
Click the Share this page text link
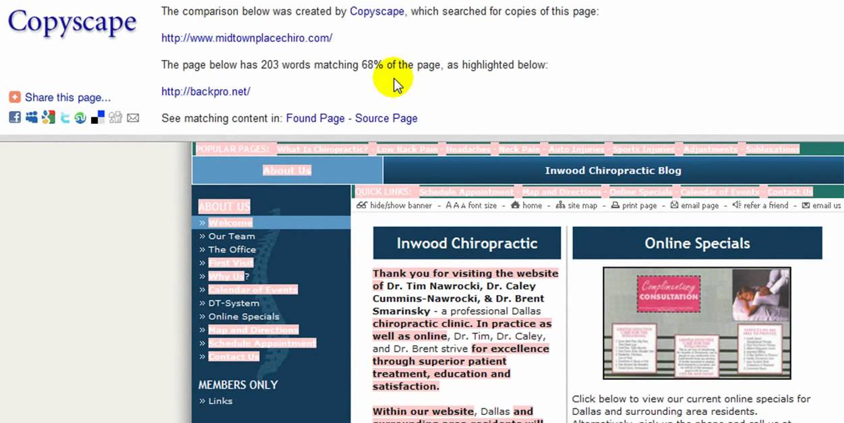click(x=67, y=98)
